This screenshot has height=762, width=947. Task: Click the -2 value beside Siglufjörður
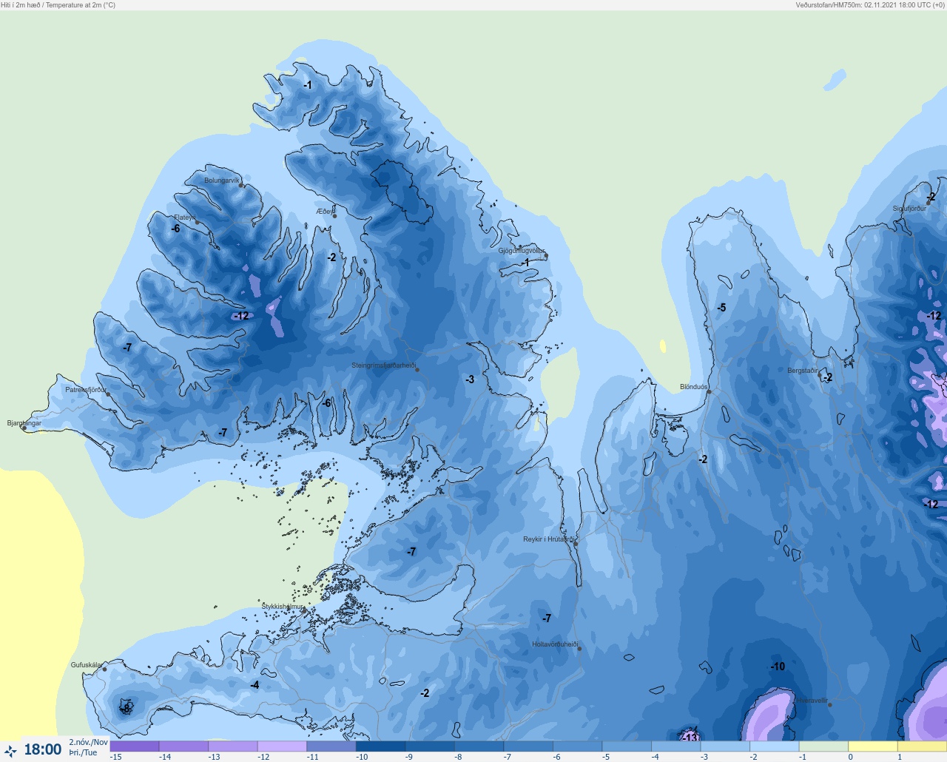coord(931,197)
